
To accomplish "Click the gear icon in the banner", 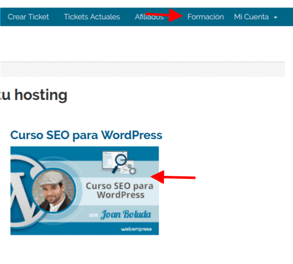I will [x=133, y=171].
